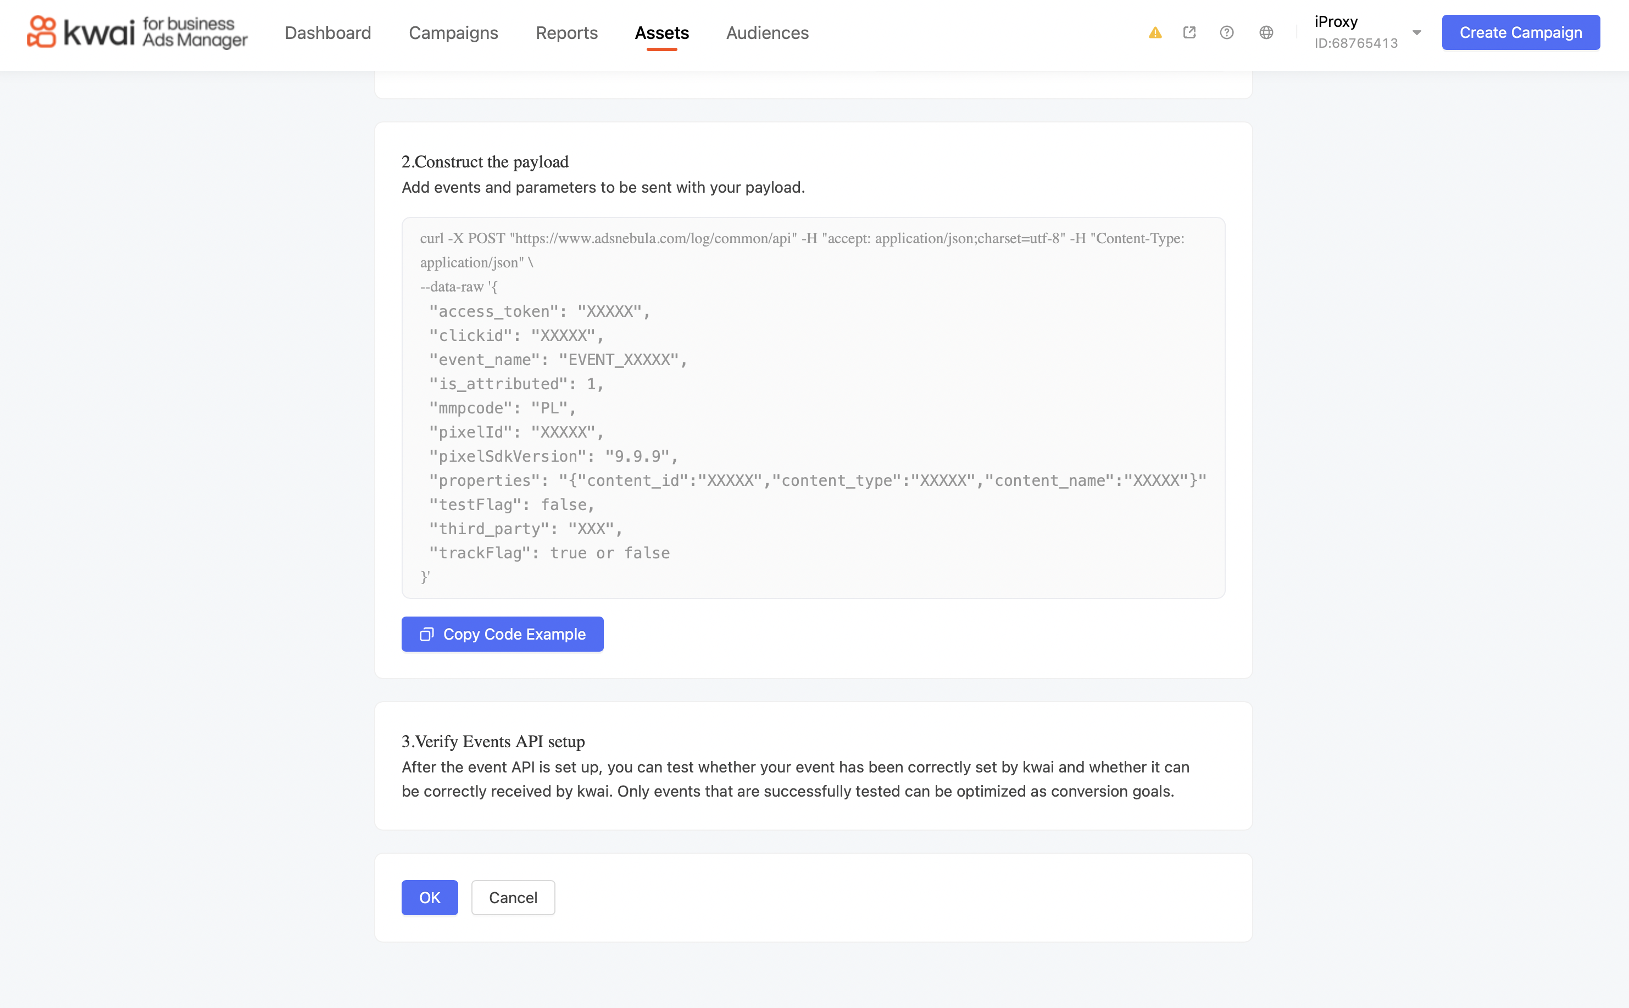Open the external link share icon
The height and width of the screenshot is (1008, 1629).
1189,33
